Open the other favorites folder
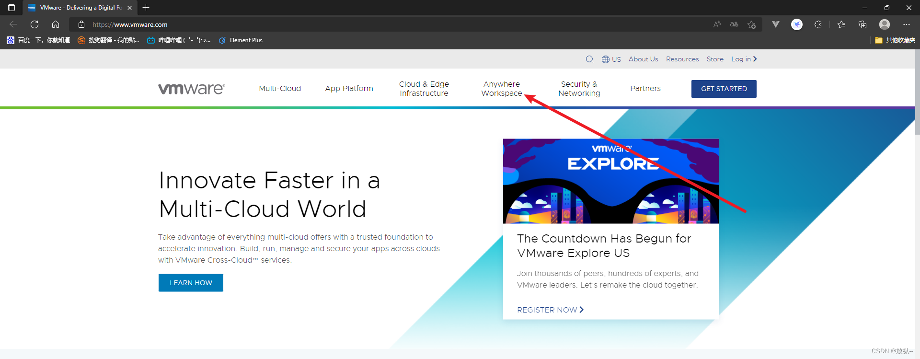This screenshot has height=359, width=920. tap(895, 40)
